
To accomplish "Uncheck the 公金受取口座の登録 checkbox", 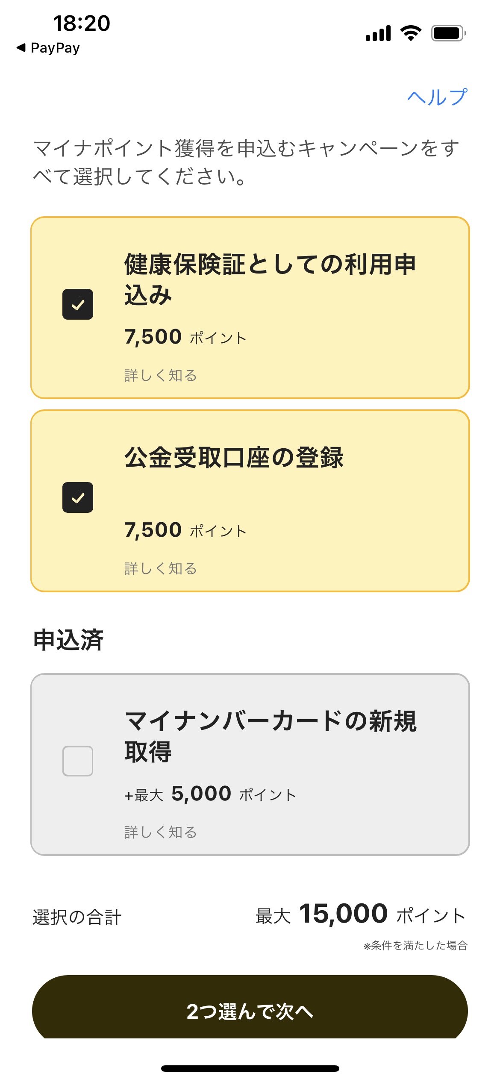I will point(78,497).
